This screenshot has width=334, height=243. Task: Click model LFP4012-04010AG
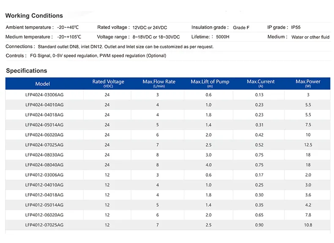pos(44,185)
